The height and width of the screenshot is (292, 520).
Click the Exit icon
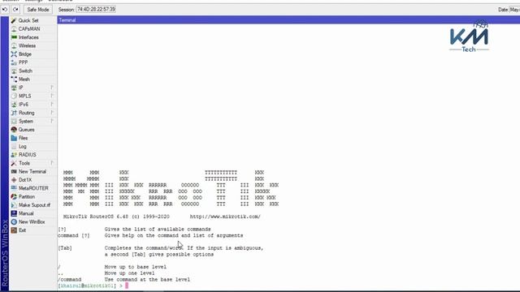point(14,230)
